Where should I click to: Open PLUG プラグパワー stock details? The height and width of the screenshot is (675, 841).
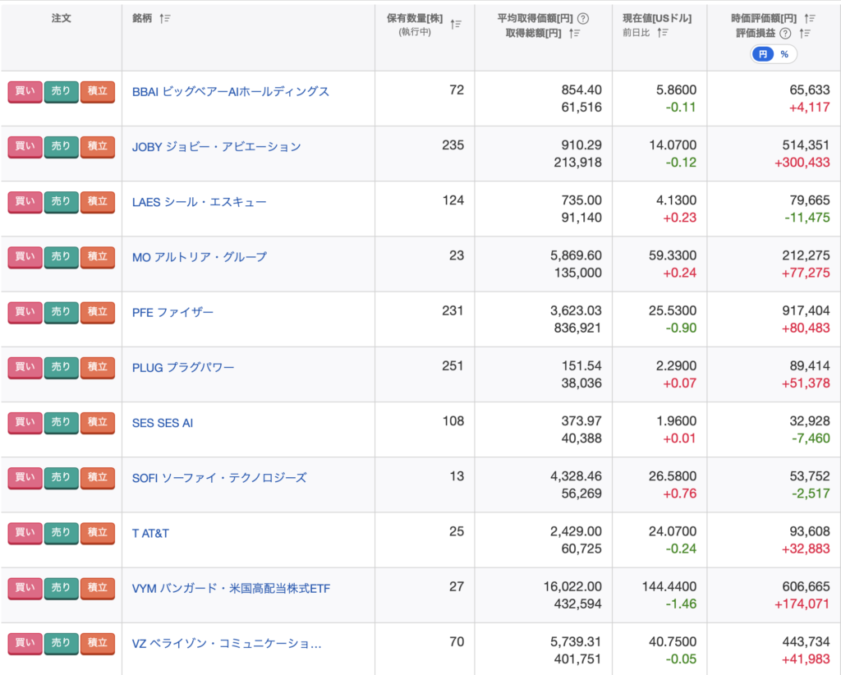[183, 367]
